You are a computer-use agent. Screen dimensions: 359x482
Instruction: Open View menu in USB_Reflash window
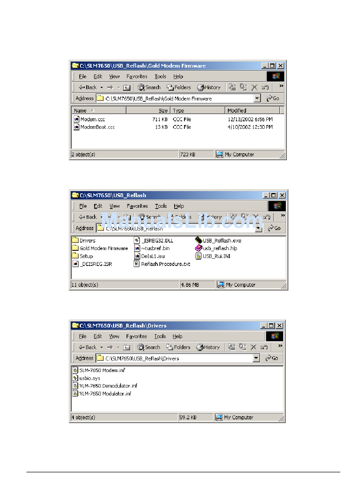(115, 206)
